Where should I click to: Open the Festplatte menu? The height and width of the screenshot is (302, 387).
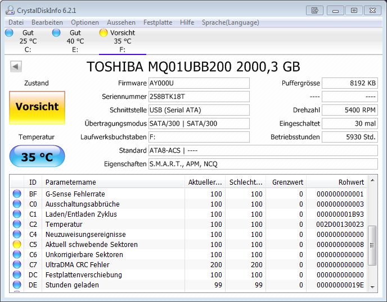tap(157, 22)
